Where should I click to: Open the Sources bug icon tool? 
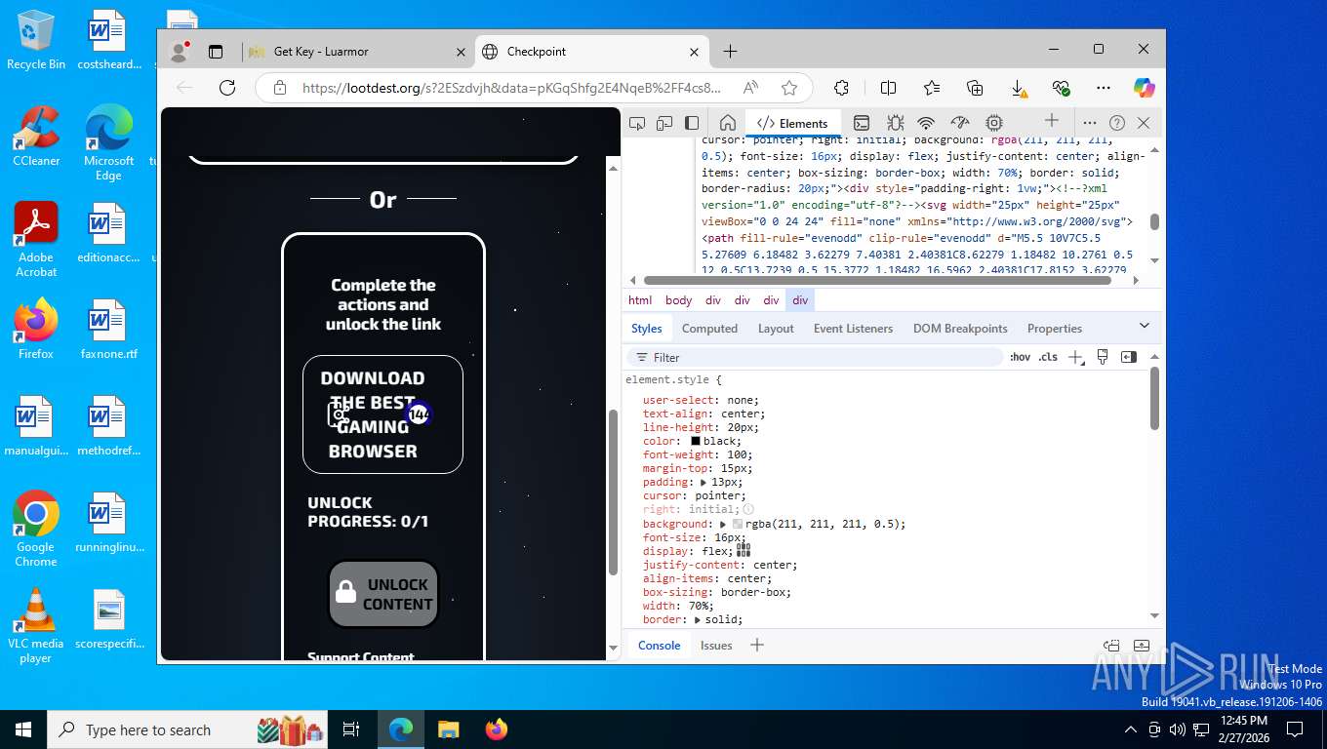tap(895, 123)
